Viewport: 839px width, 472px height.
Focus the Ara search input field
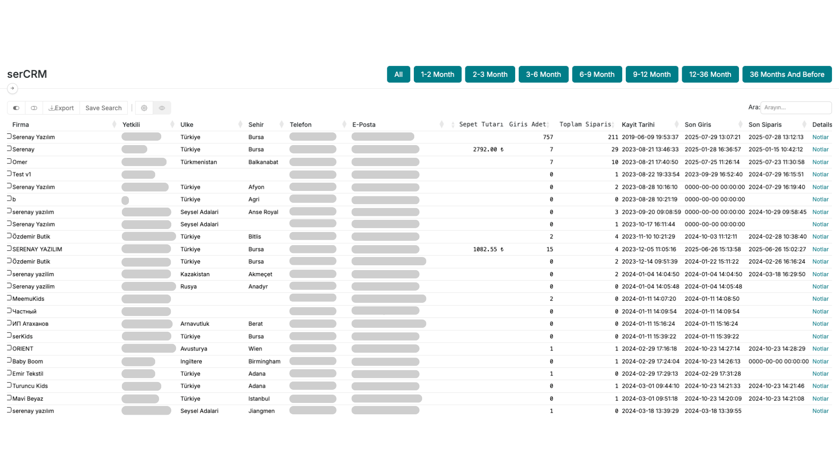(x=796, y=108)
